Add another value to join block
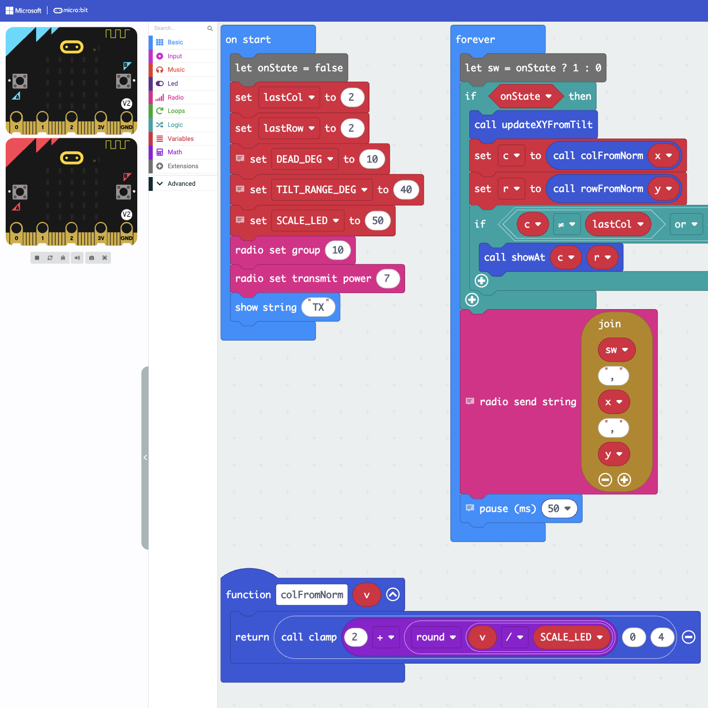Screen dimensions: 708x708 624,480
